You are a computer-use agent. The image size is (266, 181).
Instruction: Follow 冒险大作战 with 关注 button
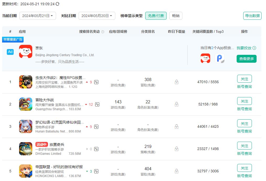(245, 101)
